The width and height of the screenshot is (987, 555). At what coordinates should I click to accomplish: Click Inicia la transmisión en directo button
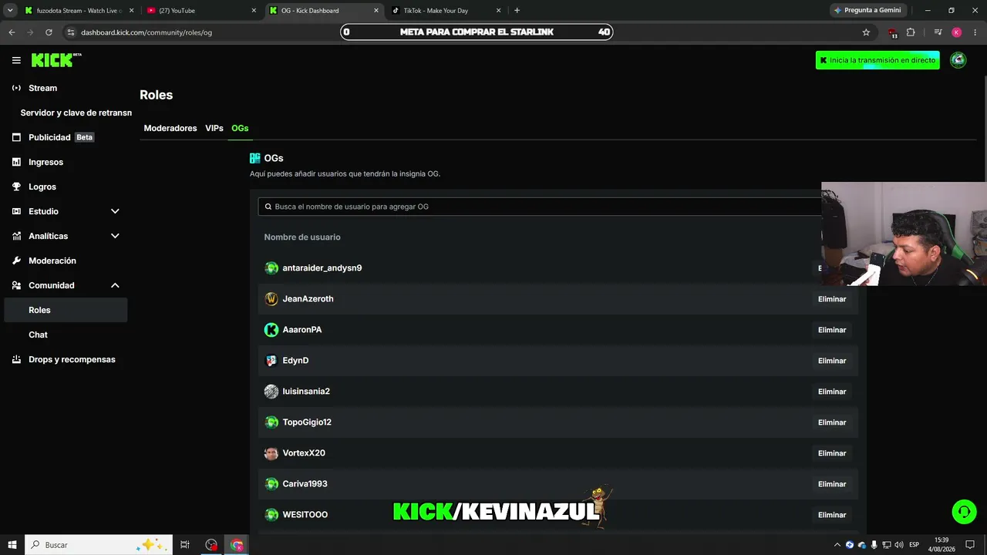(878, 60)
